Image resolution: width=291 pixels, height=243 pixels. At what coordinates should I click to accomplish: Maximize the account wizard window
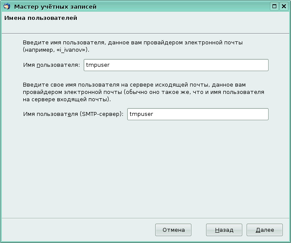pyautogui.click(x=274, y=6)
